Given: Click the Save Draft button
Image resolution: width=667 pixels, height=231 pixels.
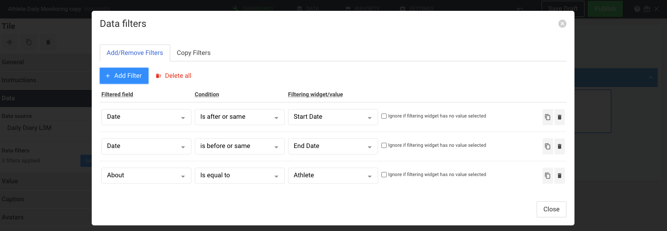Looking at the screenshot, I should click(x=563, y=9).
